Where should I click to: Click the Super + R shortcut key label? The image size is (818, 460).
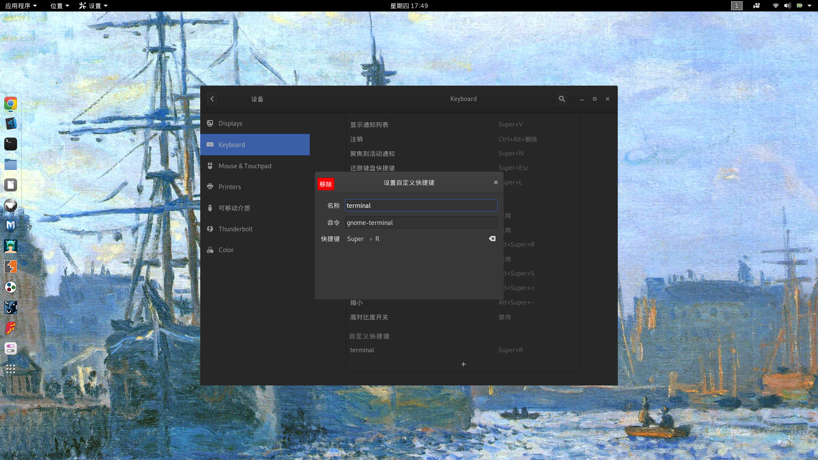[x=363, y=239]
